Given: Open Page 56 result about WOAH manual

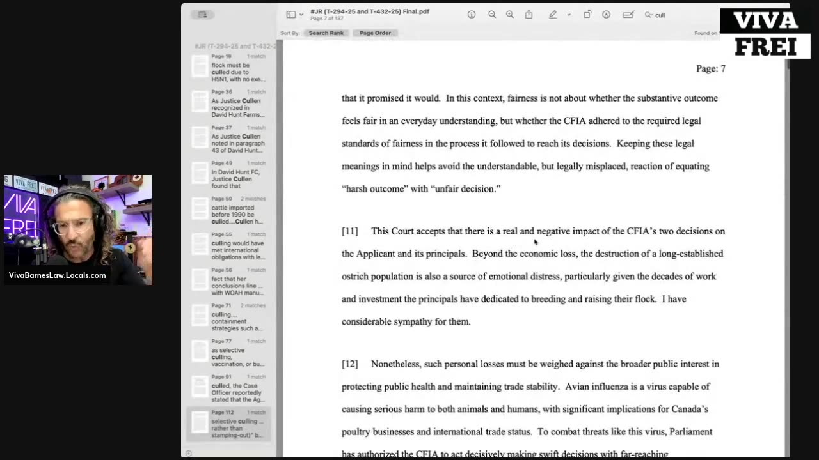Looking at the screenshot, I should click(229, 282).
